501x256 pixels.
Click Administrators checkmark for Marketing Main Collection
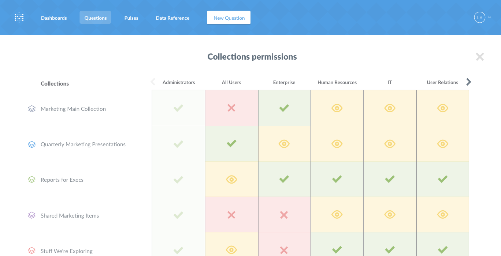[x=178, y=108]
